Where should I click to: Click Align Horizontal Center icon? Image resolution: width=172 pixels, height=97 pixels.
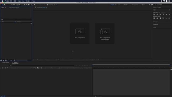(x=157, y=14)
